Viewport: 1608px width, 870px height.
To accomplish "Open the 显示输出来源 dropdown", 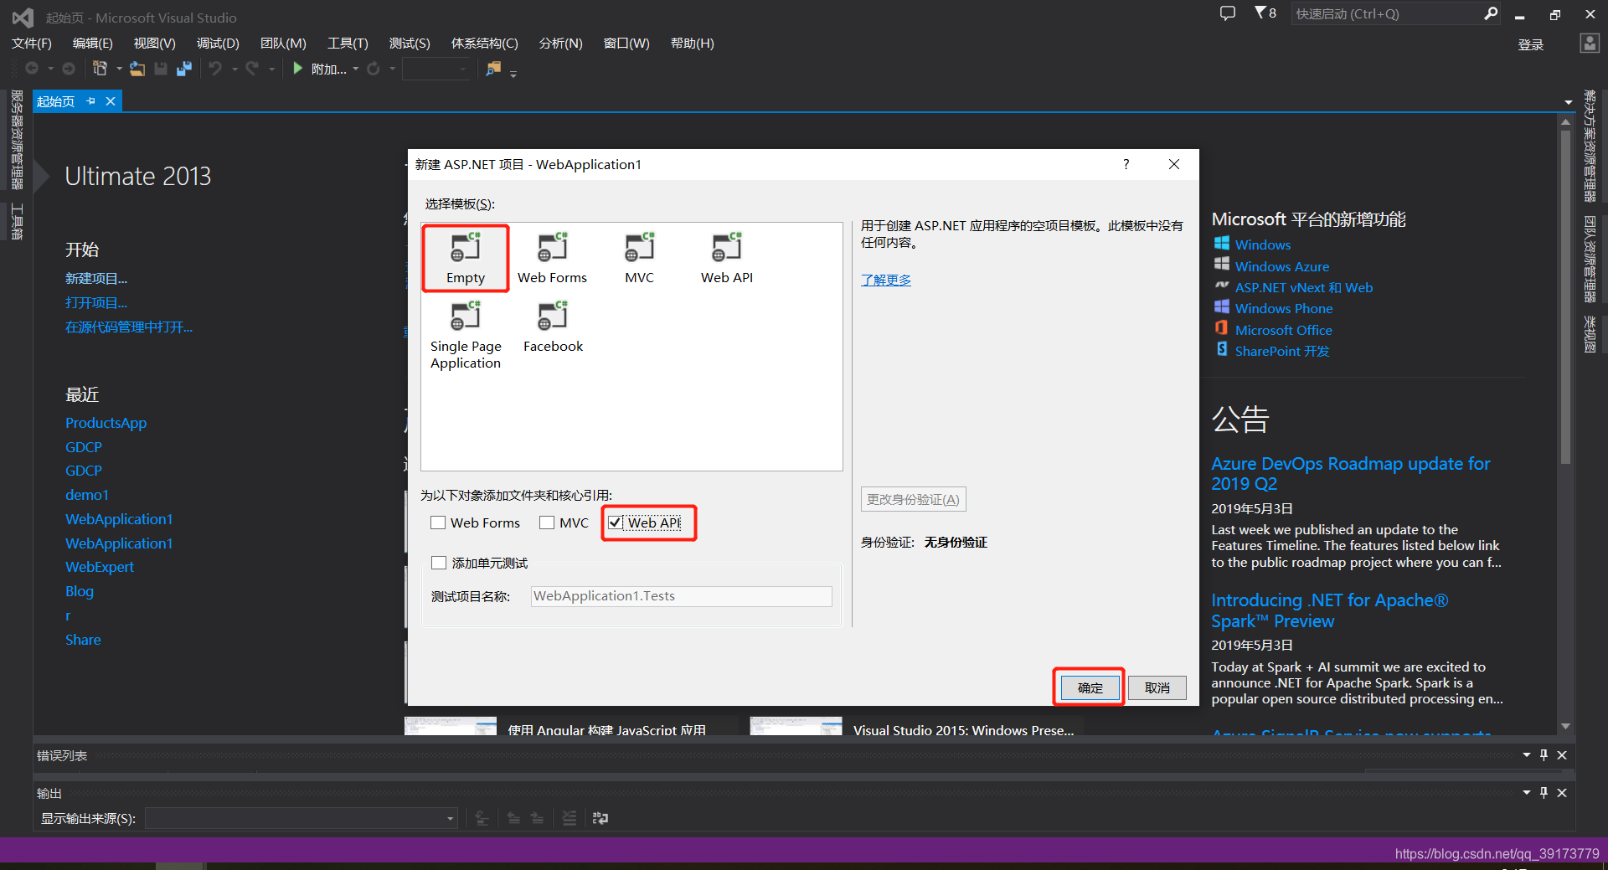I will click(x=301, y=818).
